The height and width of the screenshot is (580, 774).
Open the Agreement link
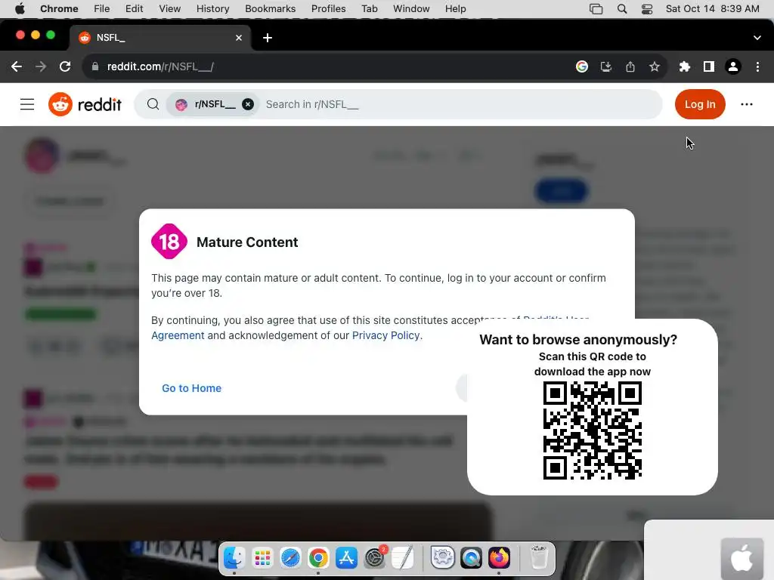(x=178, y=335)
